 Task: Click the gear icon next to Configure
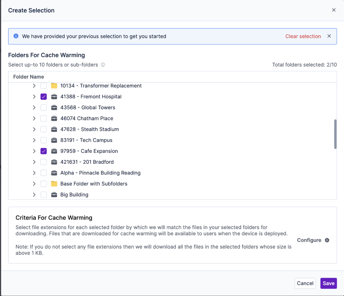tap(326, 240)
